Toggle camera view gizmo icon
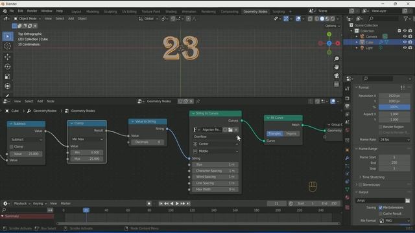The height and width of the screenshot is (233, 415). click(x=337, y=76)
